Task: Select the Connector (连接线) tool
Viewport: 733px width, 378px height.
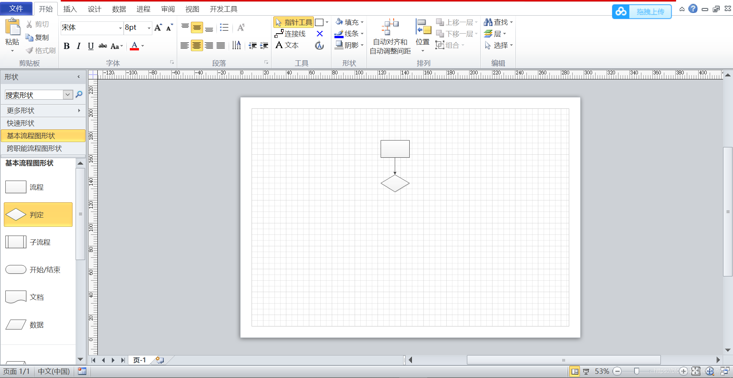Action: (290, 34)
